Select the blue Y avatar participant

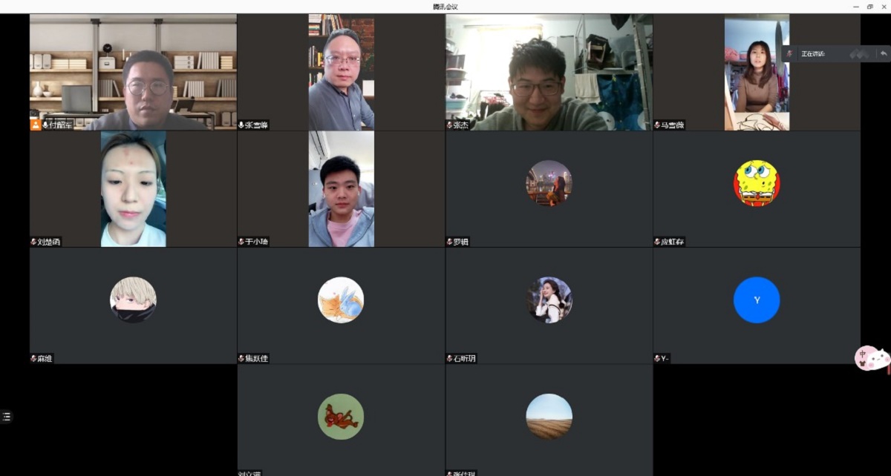point(757,300)
